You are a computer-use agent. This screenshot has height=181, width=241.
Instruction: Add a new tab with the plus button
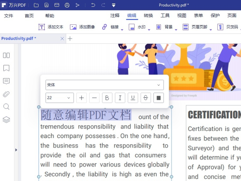70,39
